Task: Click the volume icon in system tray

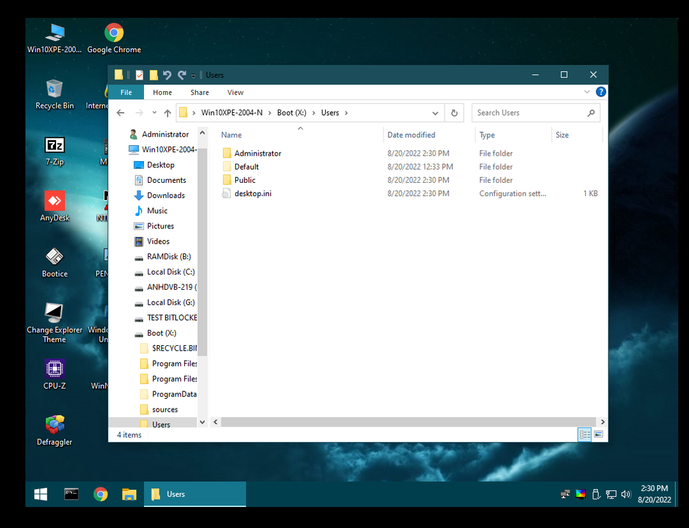Action: point(626,494)
